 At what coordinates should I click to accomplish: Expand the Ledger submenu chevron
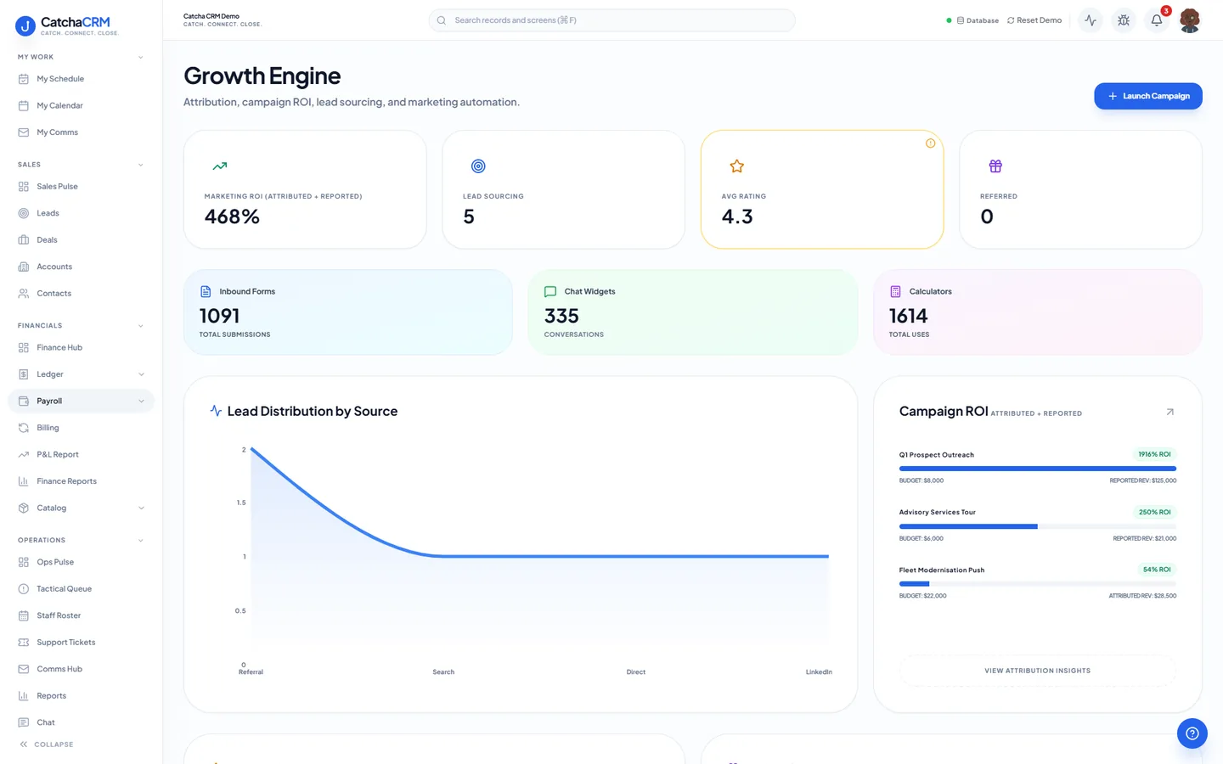141,374
